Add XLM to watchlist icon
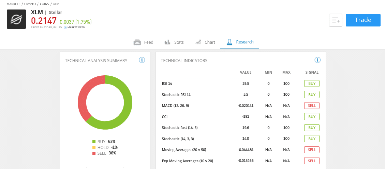 point(336,20)
